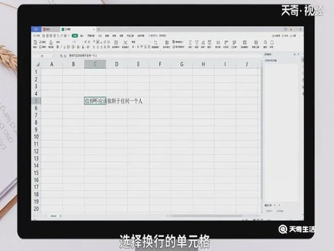Click the Cut scissors icon

[40, 42]
